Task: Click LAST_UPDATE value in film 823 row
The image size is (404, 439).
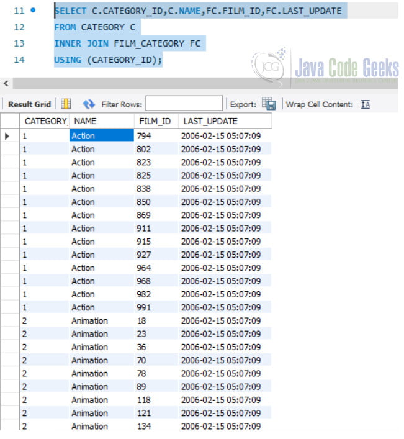Action: tap(221, 162)
